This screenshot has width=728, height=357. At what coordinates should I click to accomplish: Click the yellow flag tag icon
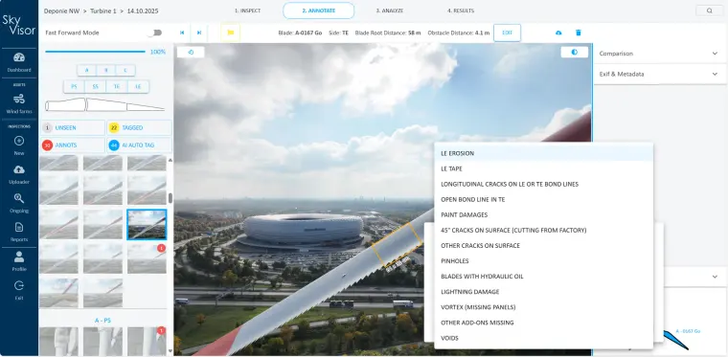pyautogui.click(x=230, y=33)
